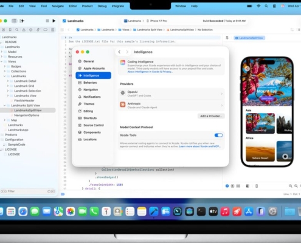Choose the iPhone 17 Pro run destination
Screen dimensions: 301x243
click(x=156, y=21)
